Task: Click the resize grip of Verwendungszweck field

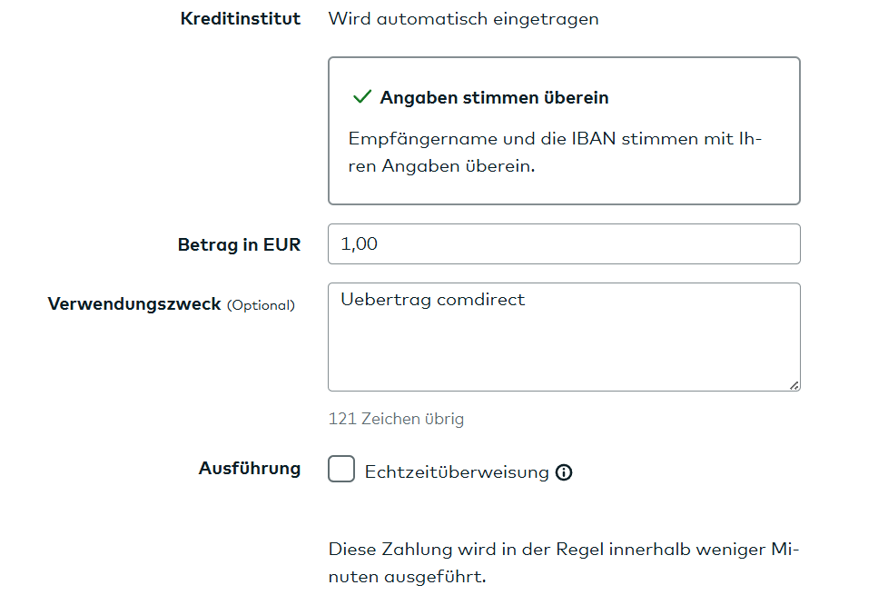Action: pos(794,384)
